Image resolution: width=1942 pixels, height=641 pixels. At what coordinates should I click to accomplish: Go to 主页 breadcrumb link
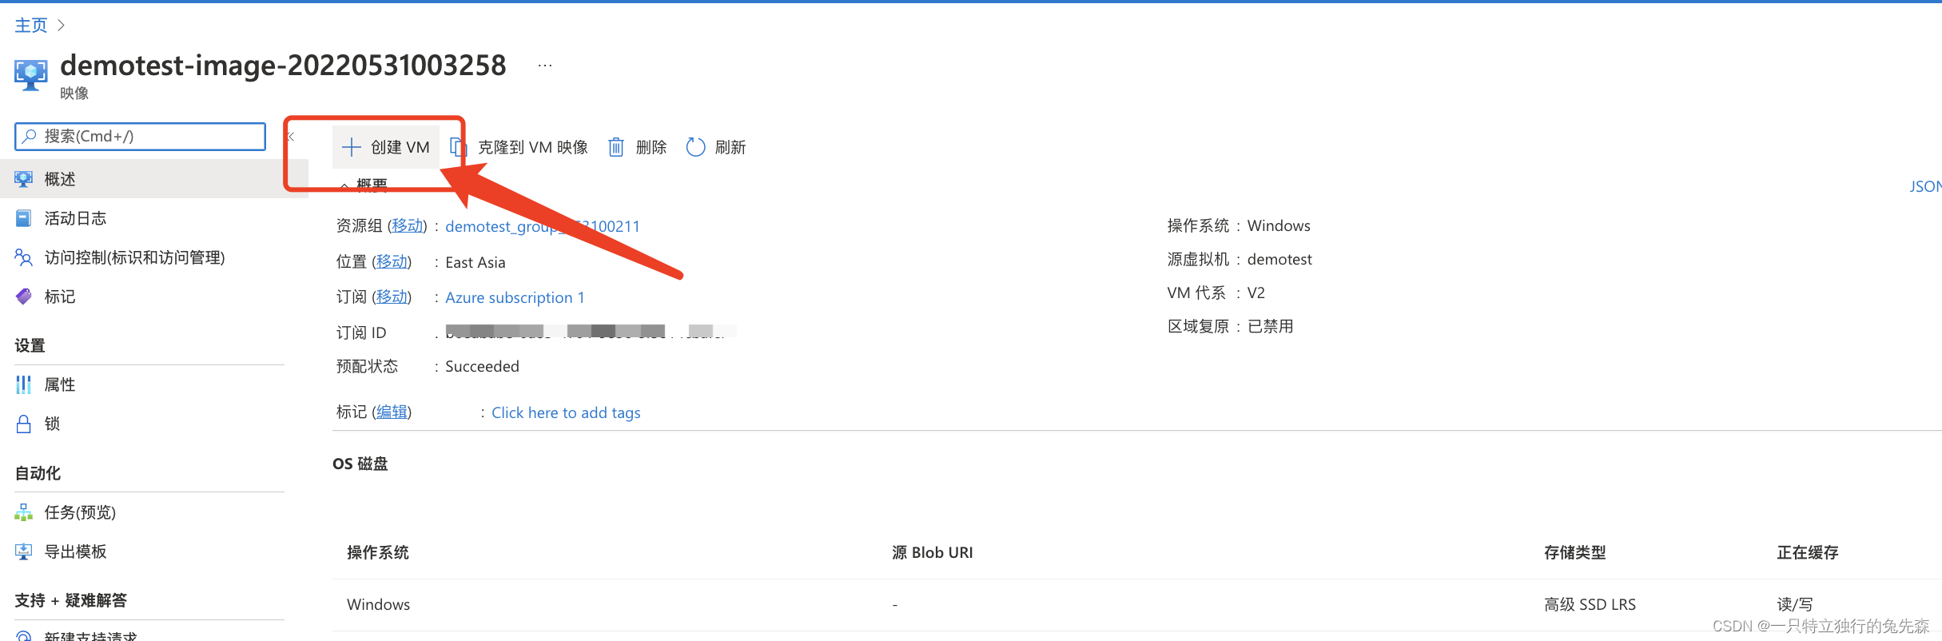(31, 26)
